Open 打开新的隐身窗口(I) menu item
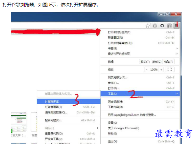195x144 pixels. (x=140, y=43)
